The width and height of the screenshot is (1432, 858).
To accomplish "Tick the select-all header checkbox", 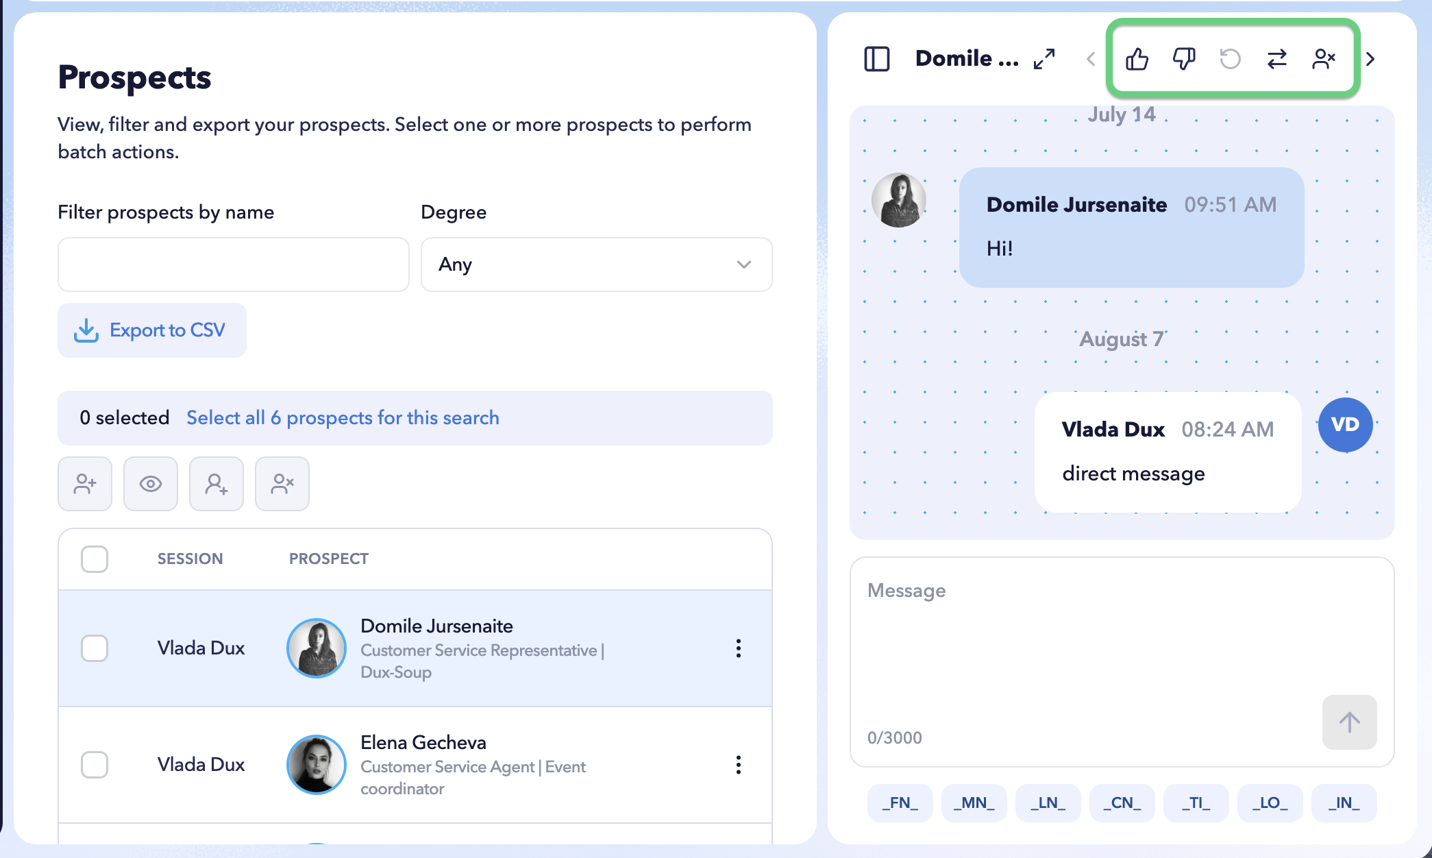I will pyautogui.click(x=95, y=559).
